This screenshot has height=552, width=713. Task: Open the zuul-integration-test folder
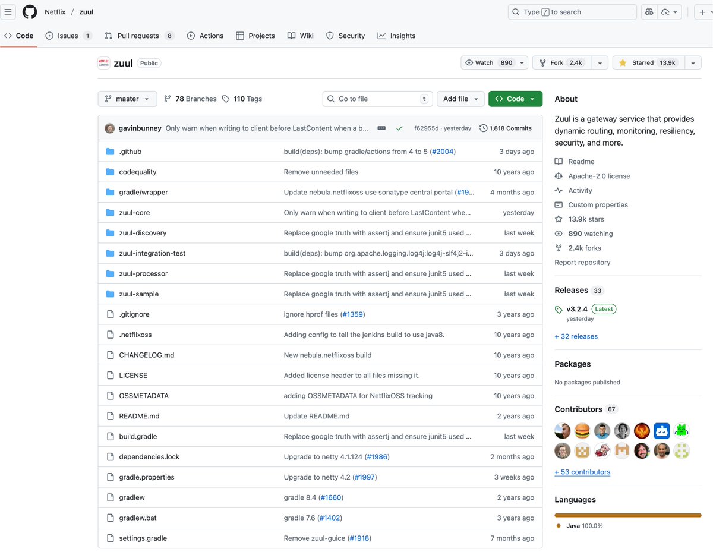tap(152, 253)
